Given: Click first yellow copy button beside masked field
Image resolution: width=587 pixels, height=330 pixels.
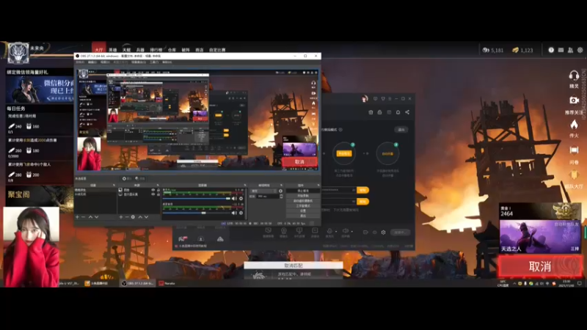Looking at the screenshot, I should [x=362, y=190].
